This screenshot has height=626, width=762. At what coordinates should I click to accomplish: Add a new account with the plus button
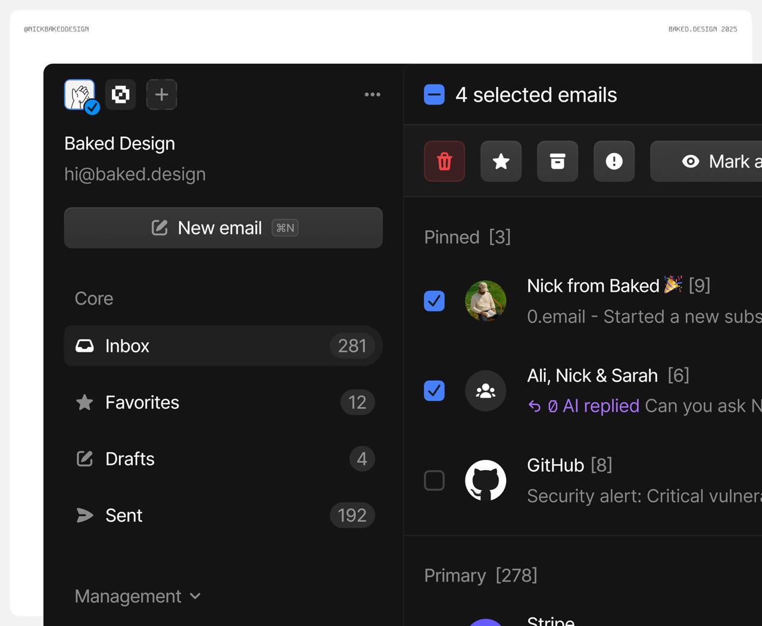(161, 95)
